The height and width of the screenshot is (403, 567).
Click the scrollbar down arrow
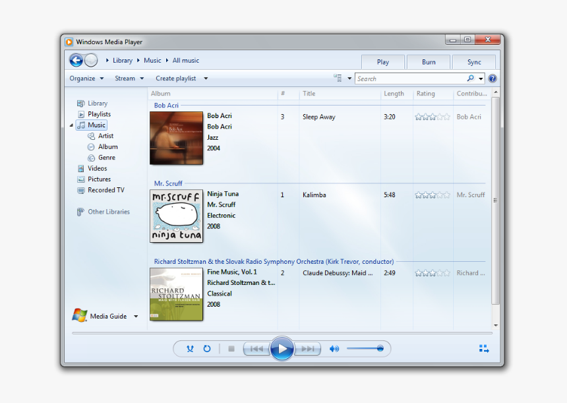(496, 325)
